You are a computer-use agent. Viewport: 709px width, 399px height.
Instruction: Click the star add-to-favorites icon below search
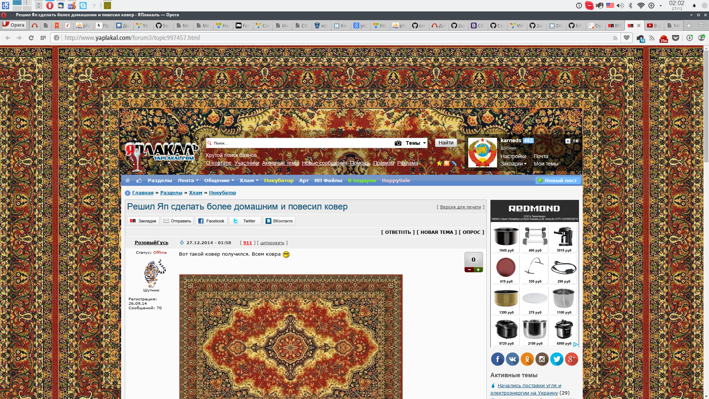coord(439,163)
